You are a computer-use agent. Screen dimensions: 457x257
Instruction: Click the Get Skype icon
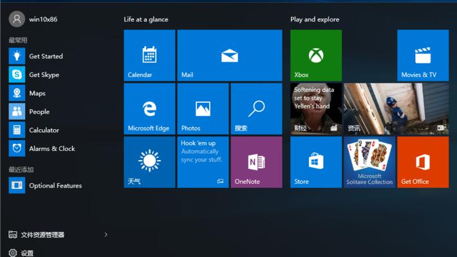click(17, 75)
